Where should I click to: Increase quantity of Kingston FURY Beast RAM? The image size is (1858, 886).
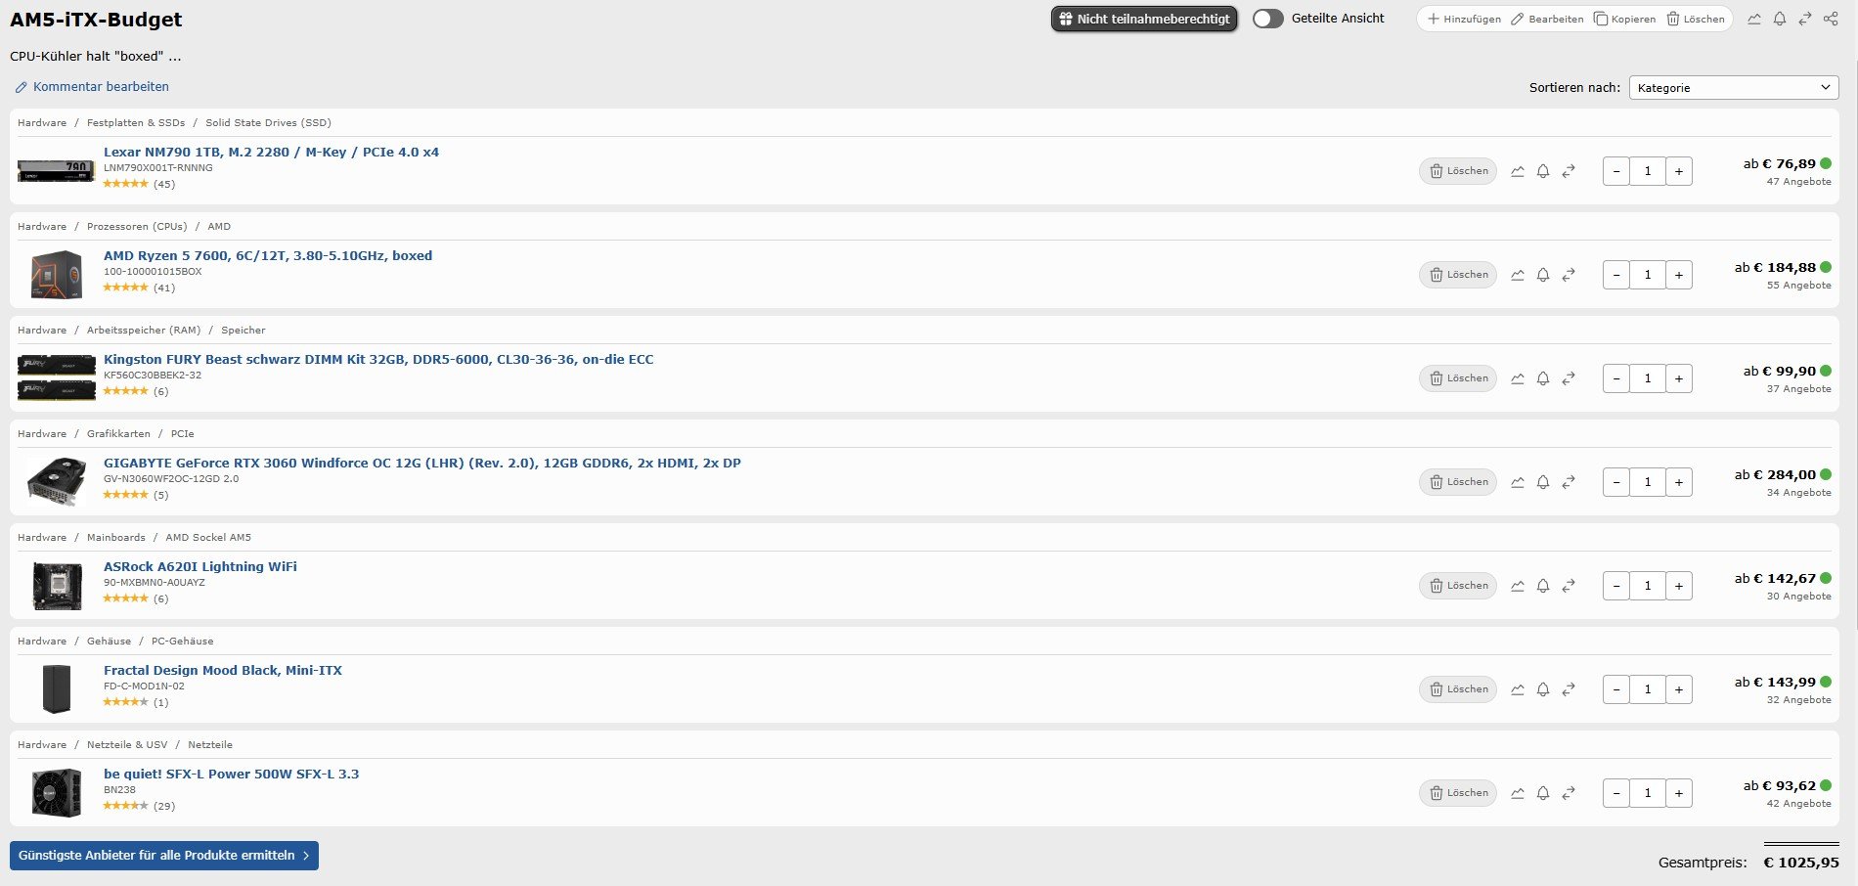[x=1679, y=378]
